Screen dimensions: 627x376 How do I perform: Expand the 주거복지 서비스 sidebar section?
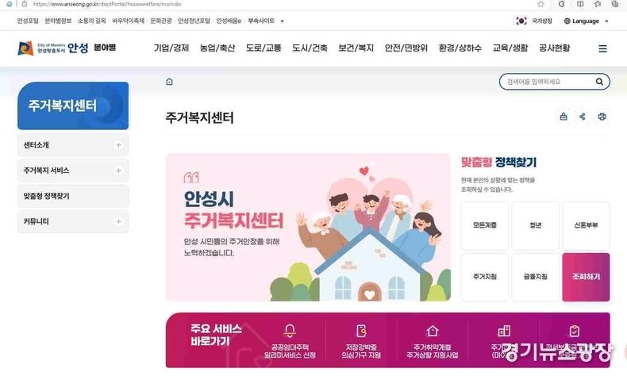pos(118,171)
